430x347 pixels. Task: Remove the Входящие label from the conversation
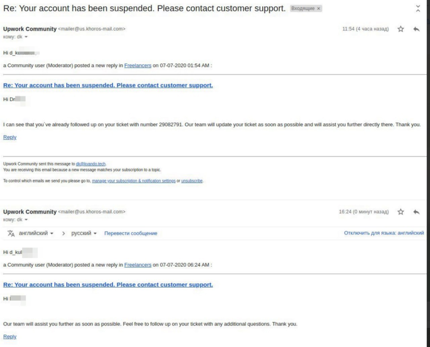click(x=318, y=8)
